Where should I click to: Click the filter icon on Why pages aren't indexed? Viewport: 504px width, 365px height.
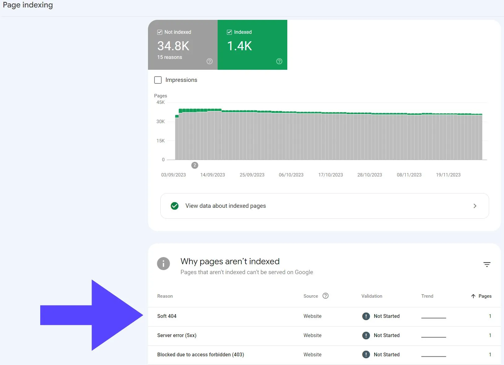[487, 264]
